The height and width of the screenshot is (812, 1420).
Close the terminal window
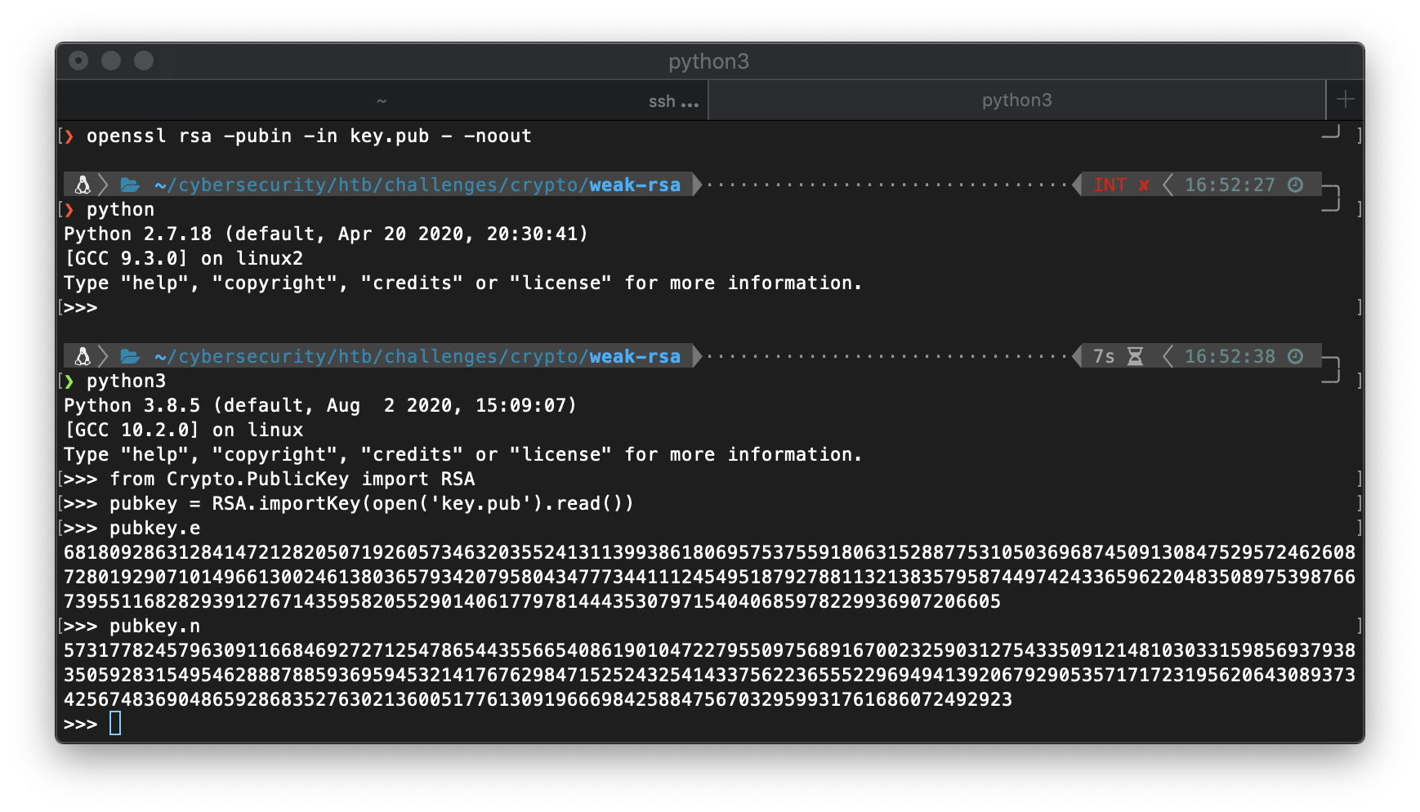tap(78, 61)
